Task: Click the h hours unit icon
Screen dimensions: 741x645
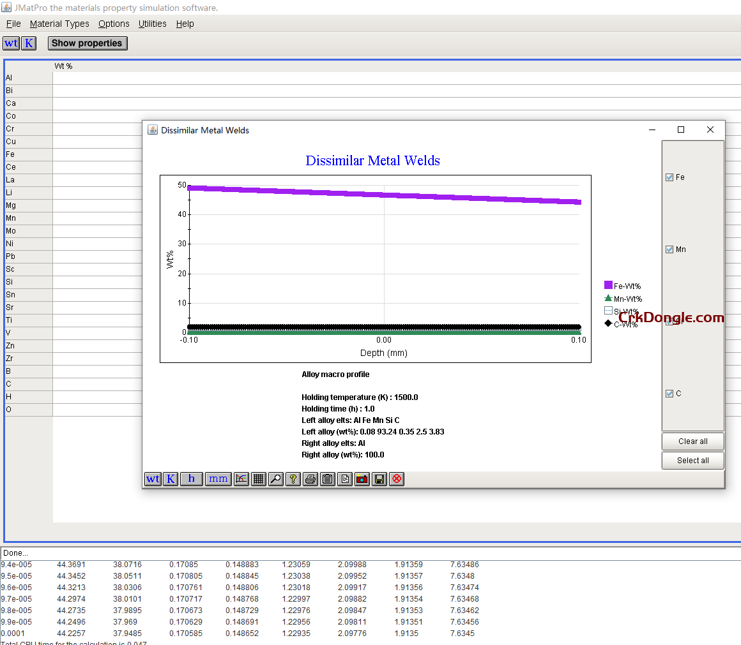Action: click(x=191, y=478)
